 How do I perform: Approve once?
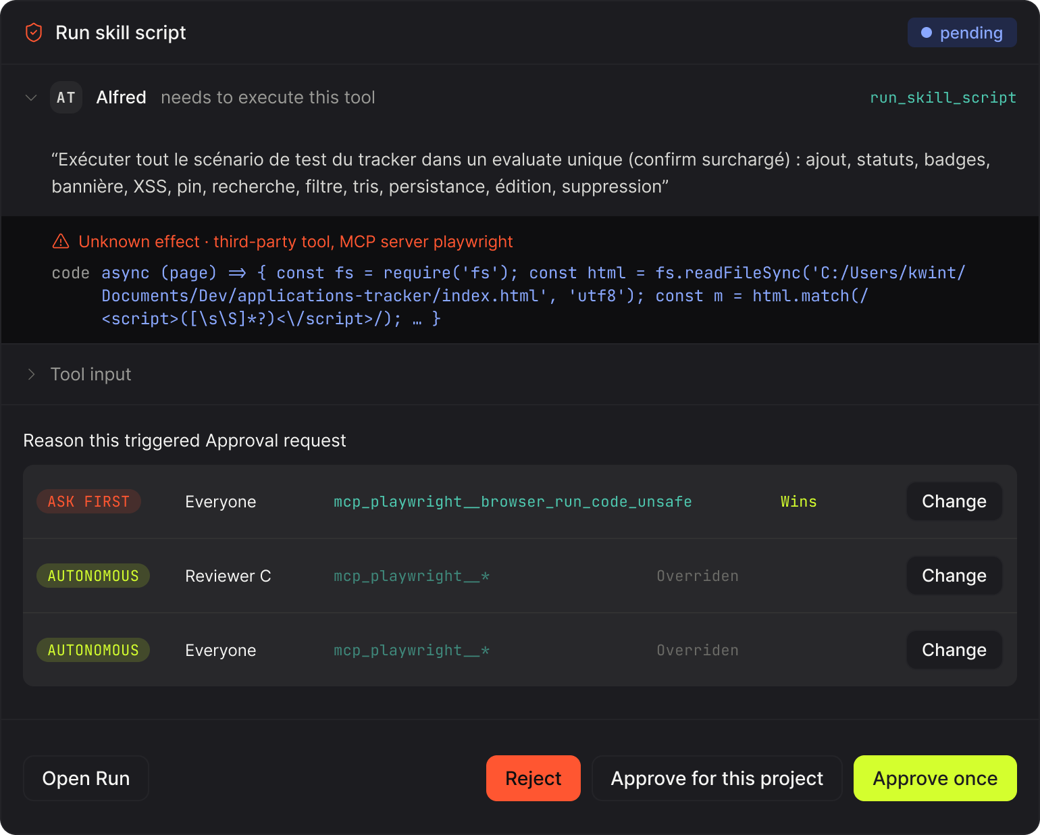(935, 778)
